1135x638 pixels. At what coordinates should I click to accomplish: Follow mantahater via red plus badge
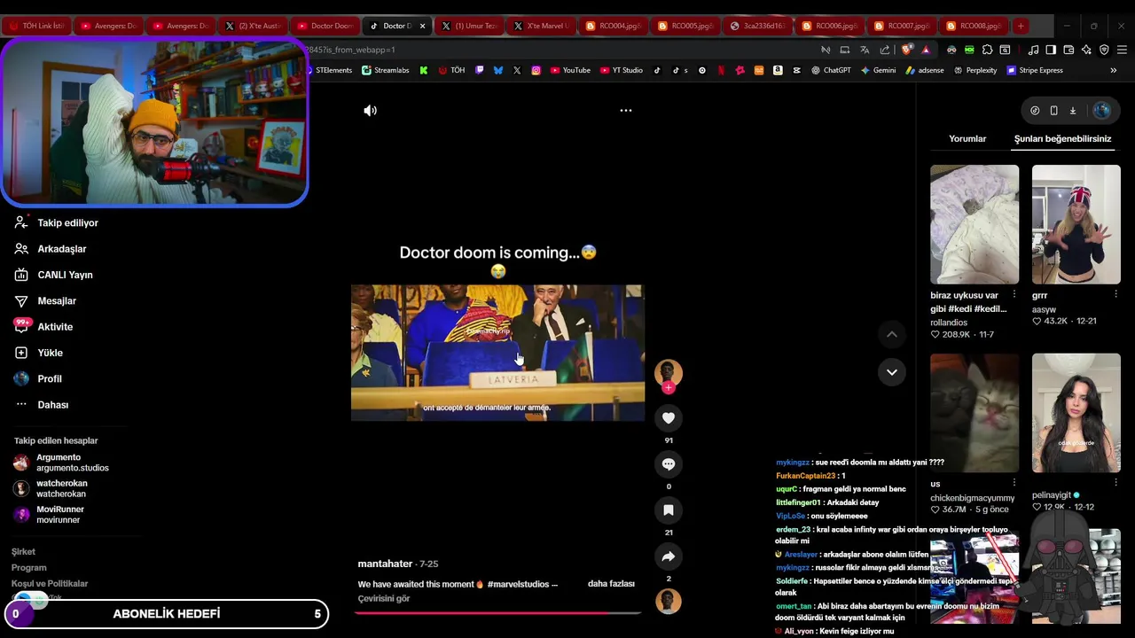(x=669, y=388)
